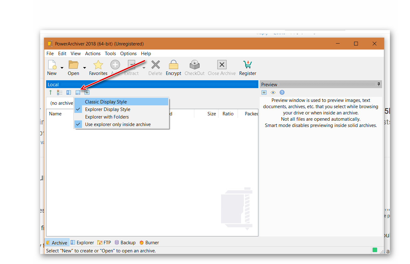Sort by the Packed column header

[x=251, y=114]
